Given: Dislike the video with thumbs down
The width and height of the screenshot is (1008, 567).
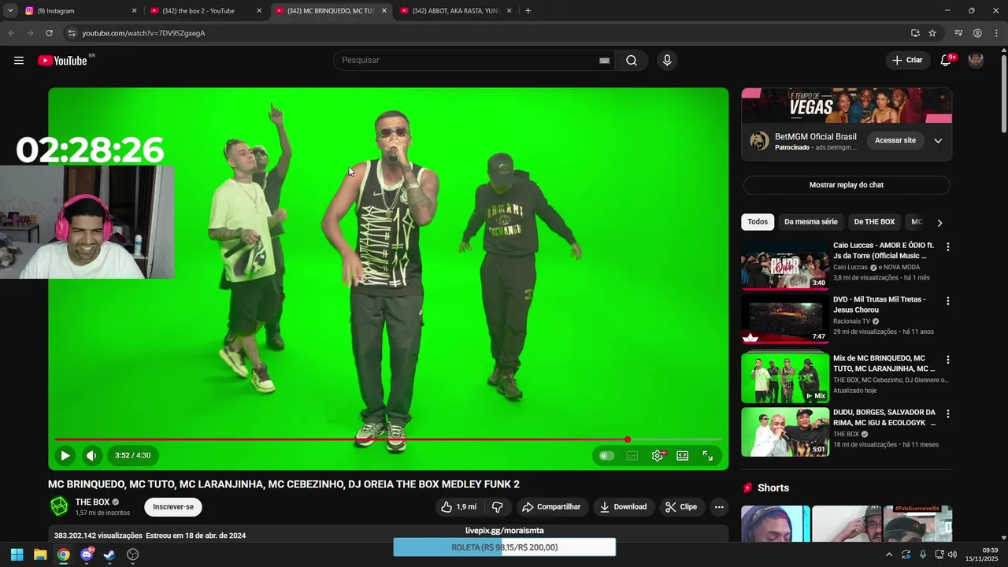Looking at the screenshot, I should 497,507.
